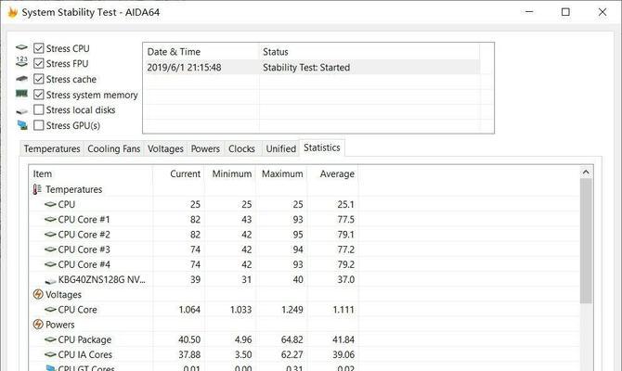
Task: Click the chip icon next to CPU IA Cores
Action: coord(50,354)
